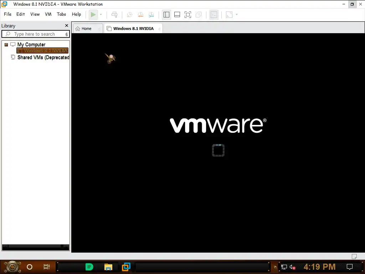The height and width of the screenshot is (274, 365).
Task: Open the stretch display dropdown arrow
Action: [237, 15]
